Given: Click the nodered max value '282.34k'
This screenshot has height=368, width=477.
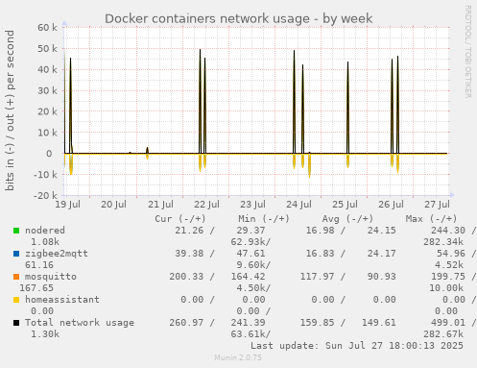Looking at the screenshot, I should (x=443, y=242).
